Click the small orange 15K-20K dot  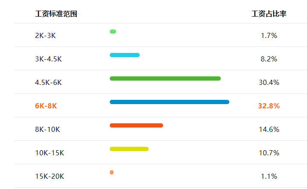(x=111, y=172)
